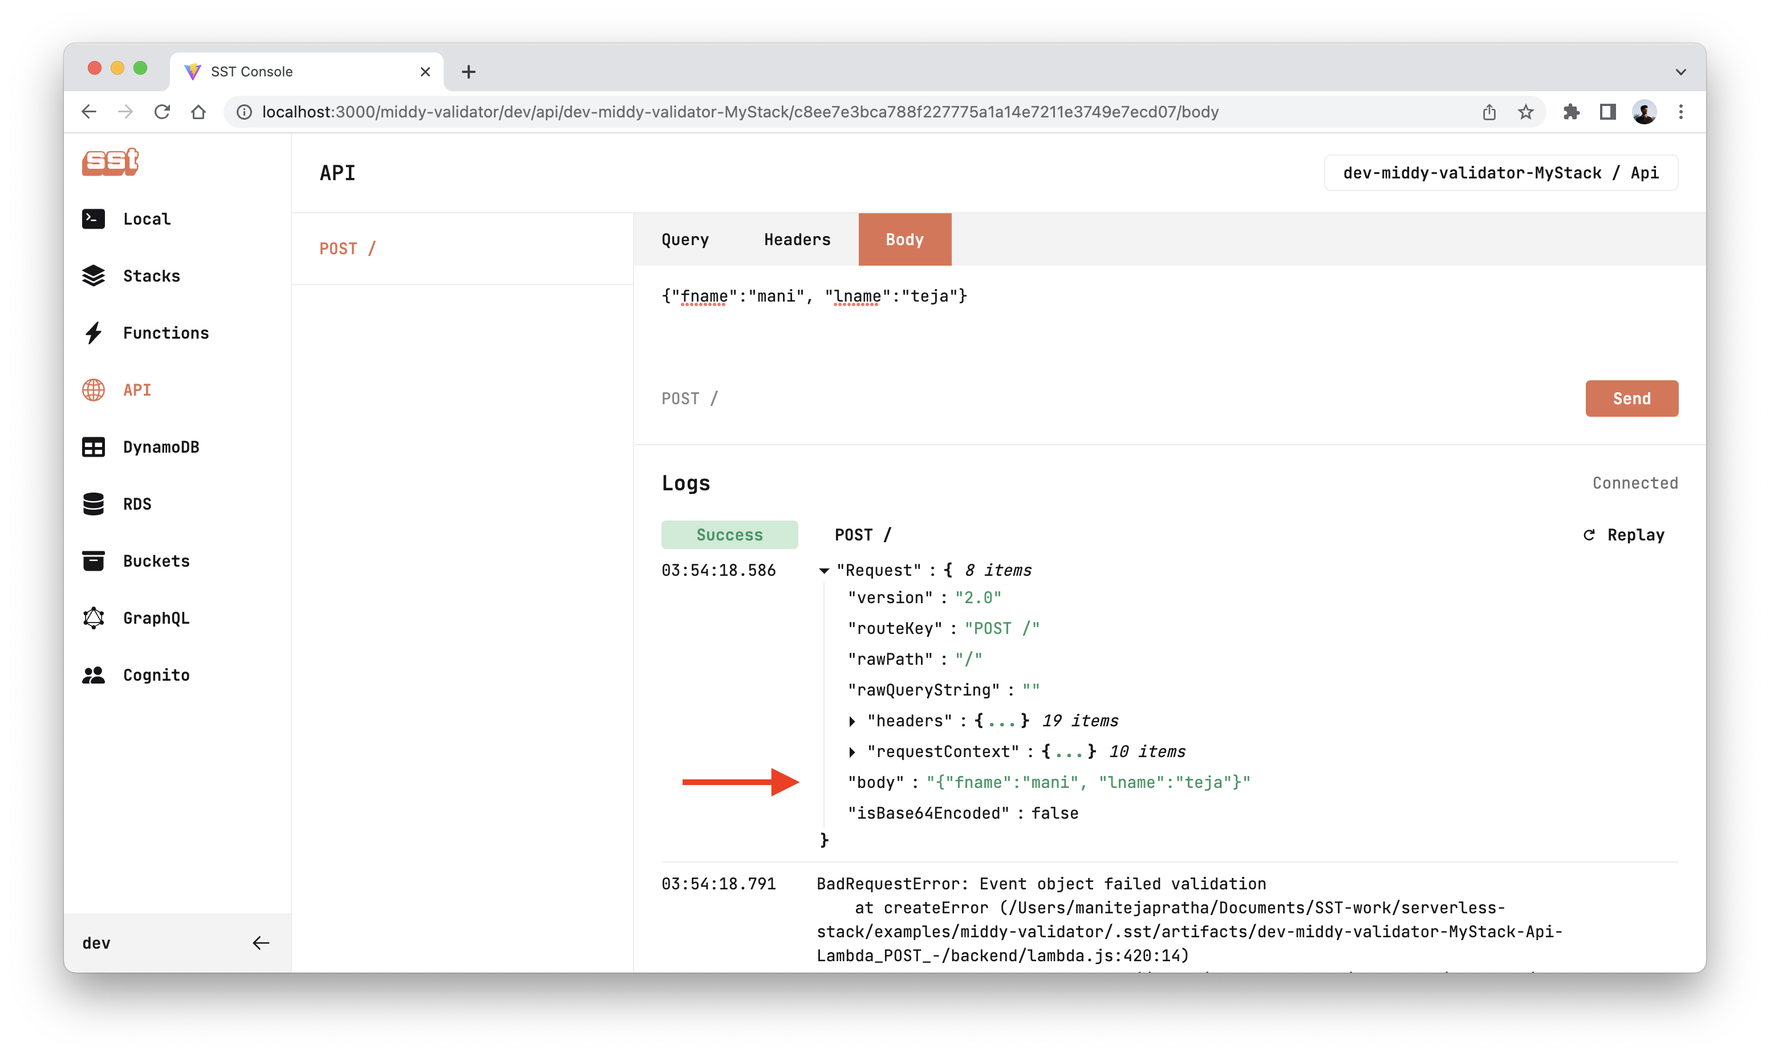Open the Functions panel
Image resolution: width=1770 pixels, height=1057 pixels.
[x=166, y=332]
